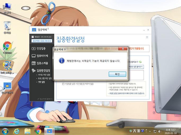Click the 집중환경설정 page heading
Viewport: 181px width, 135px height.
pos(70,39)
